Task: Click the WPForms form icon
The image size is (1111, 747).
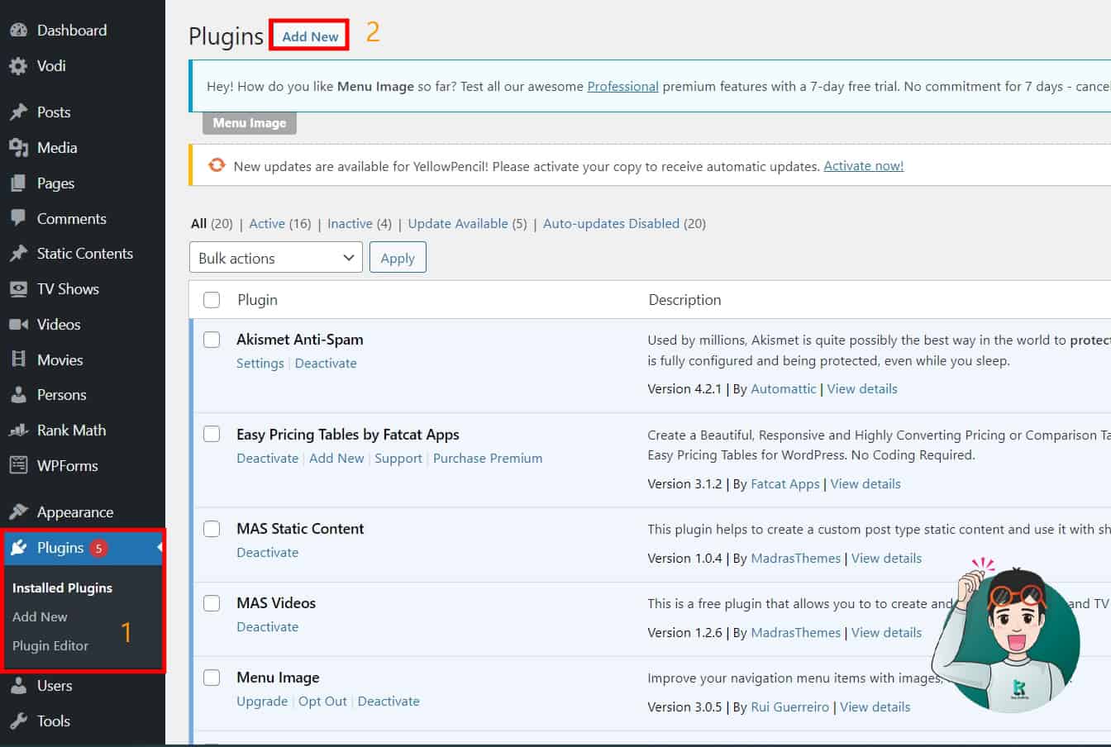Action: point(18,465)
